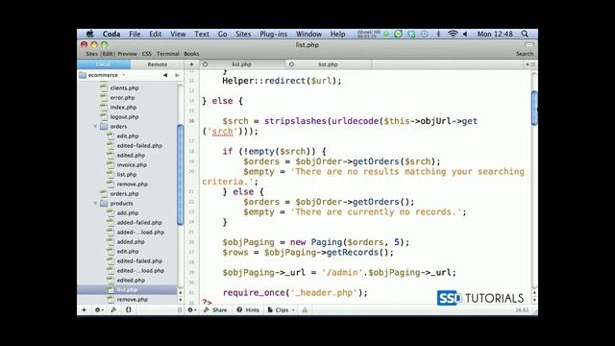The height and width of the screenshot is (346, 615).
Task: Switch to Sites mode in toolbar
Action: pos(92,54)
